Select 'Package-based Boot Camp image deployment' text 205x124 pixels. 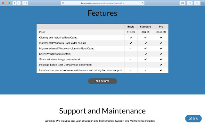(x=66, y=65)
